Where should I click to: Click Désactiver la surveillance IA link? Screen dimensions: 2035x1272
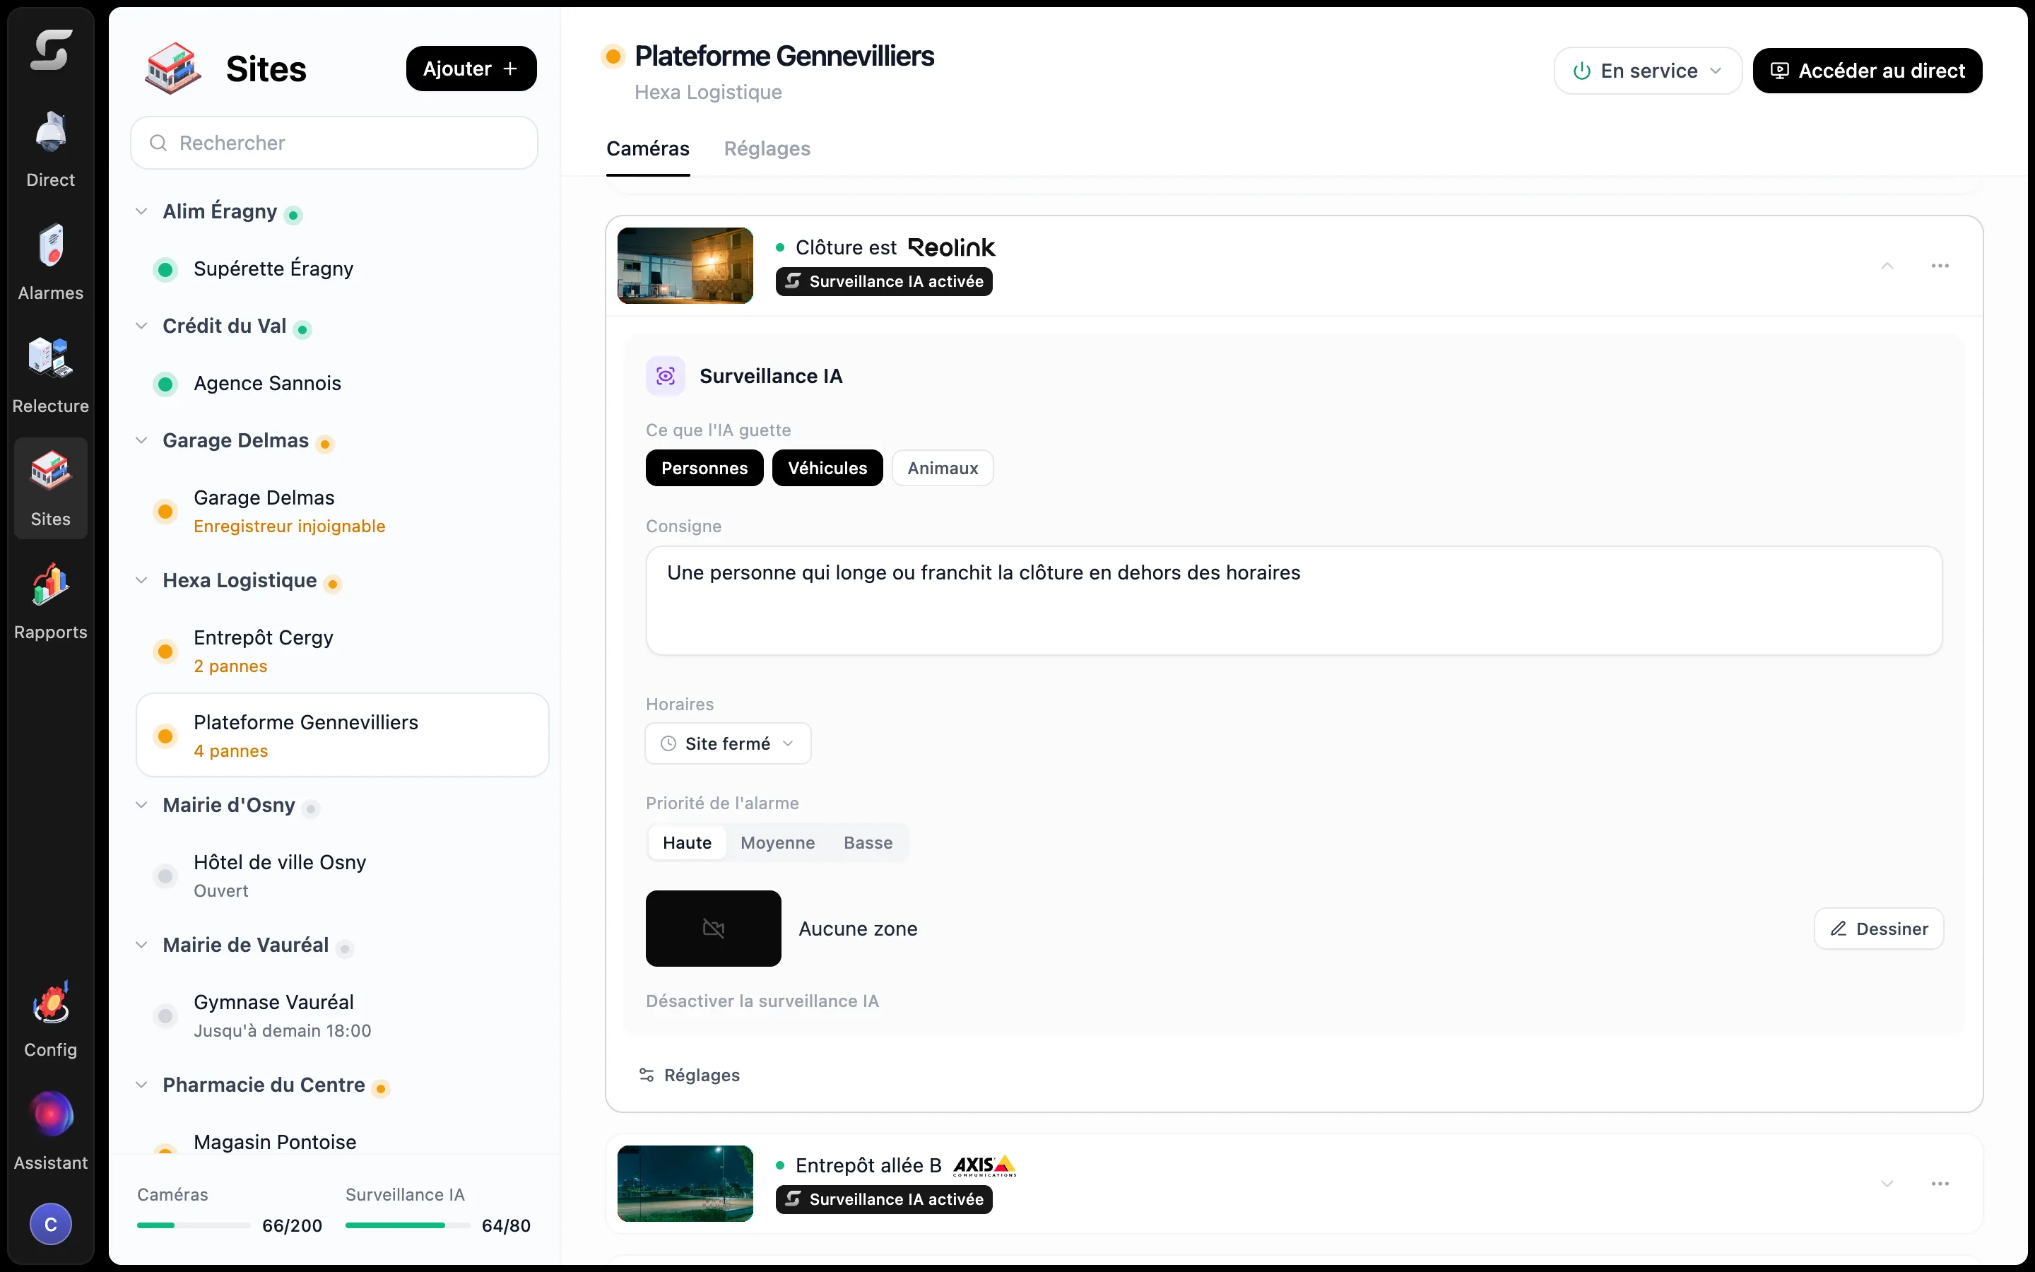point(762,1001)
